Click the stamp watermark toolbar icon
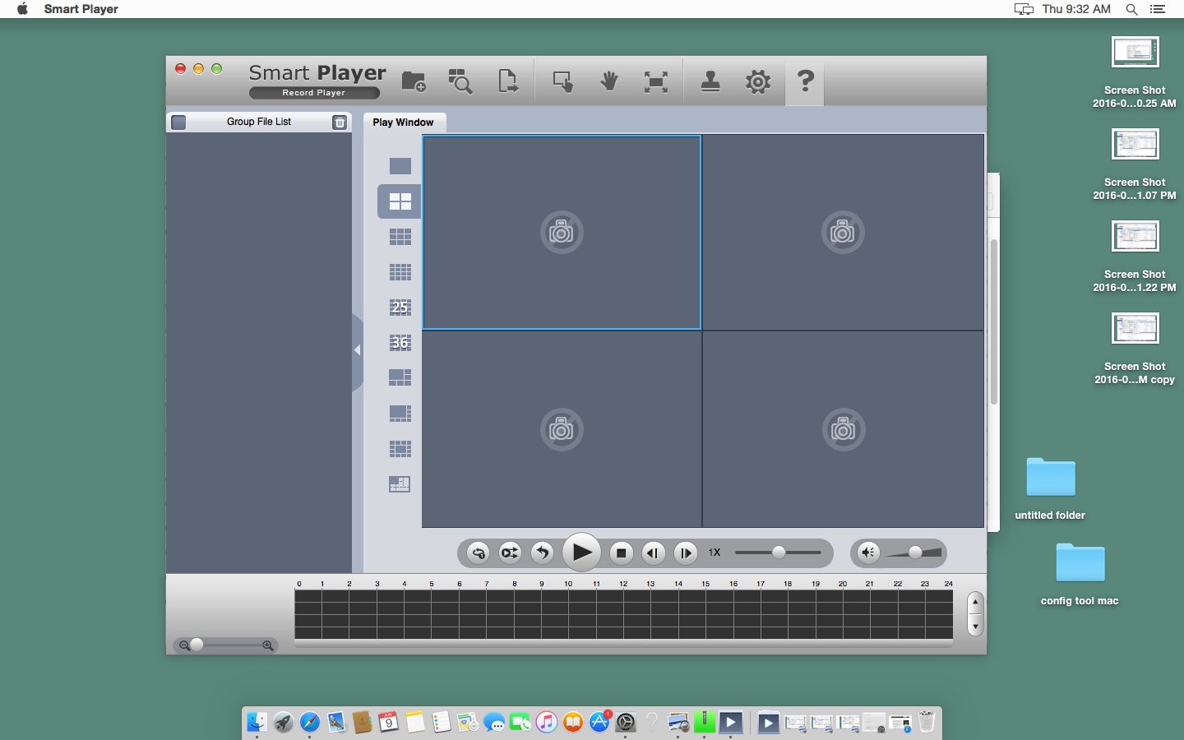 pos(710,81)
